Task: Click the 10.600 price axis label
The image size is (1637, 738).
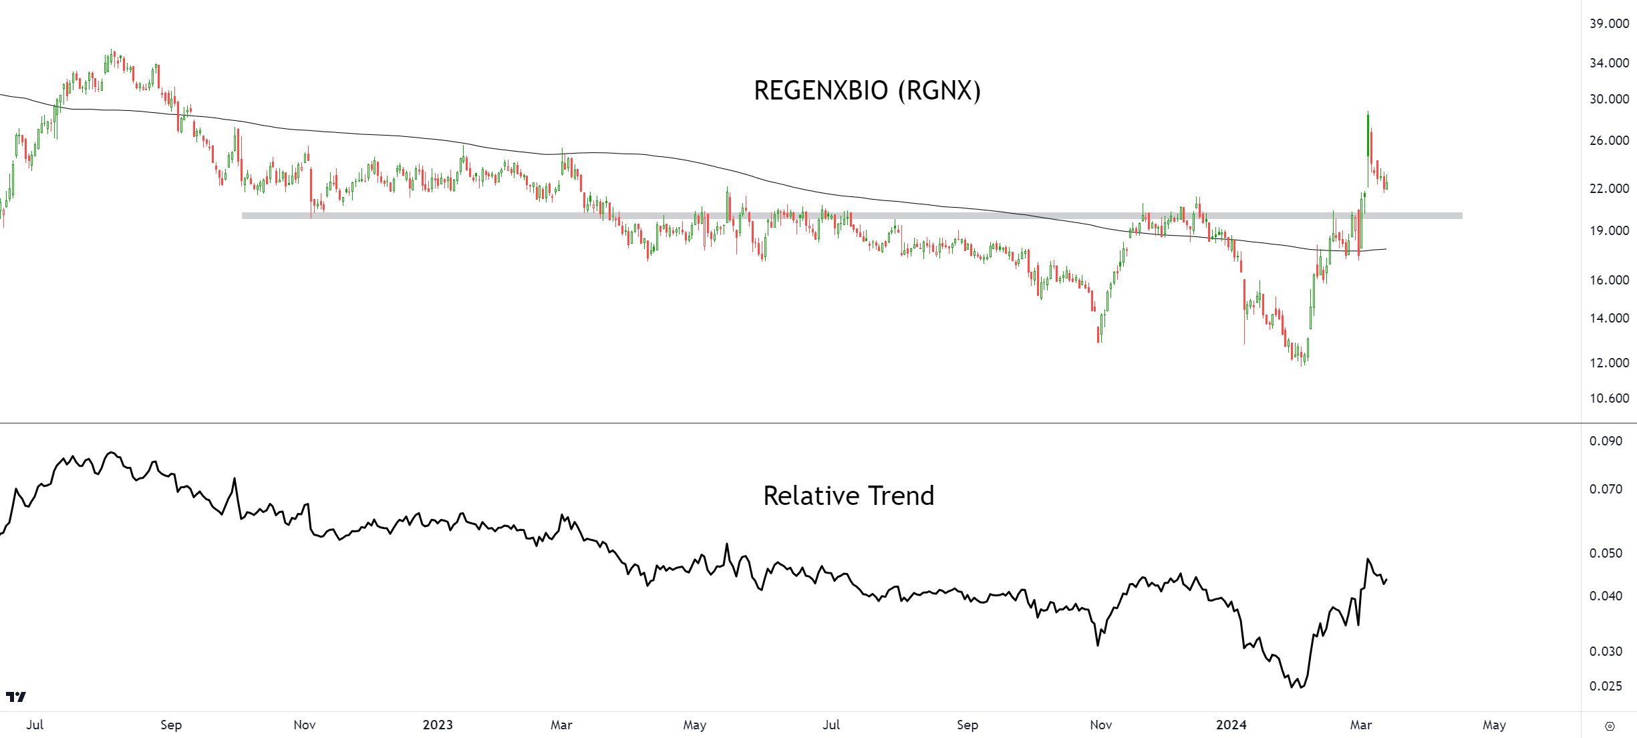Action: (x=1609, y=398)
